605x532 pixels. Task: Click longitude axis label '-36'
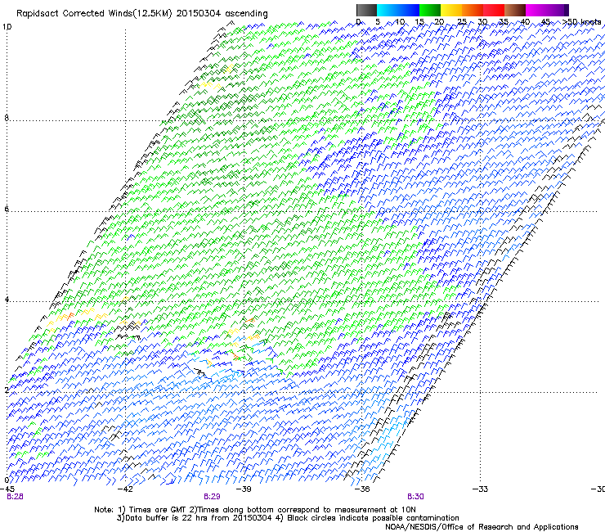(362, 489)
